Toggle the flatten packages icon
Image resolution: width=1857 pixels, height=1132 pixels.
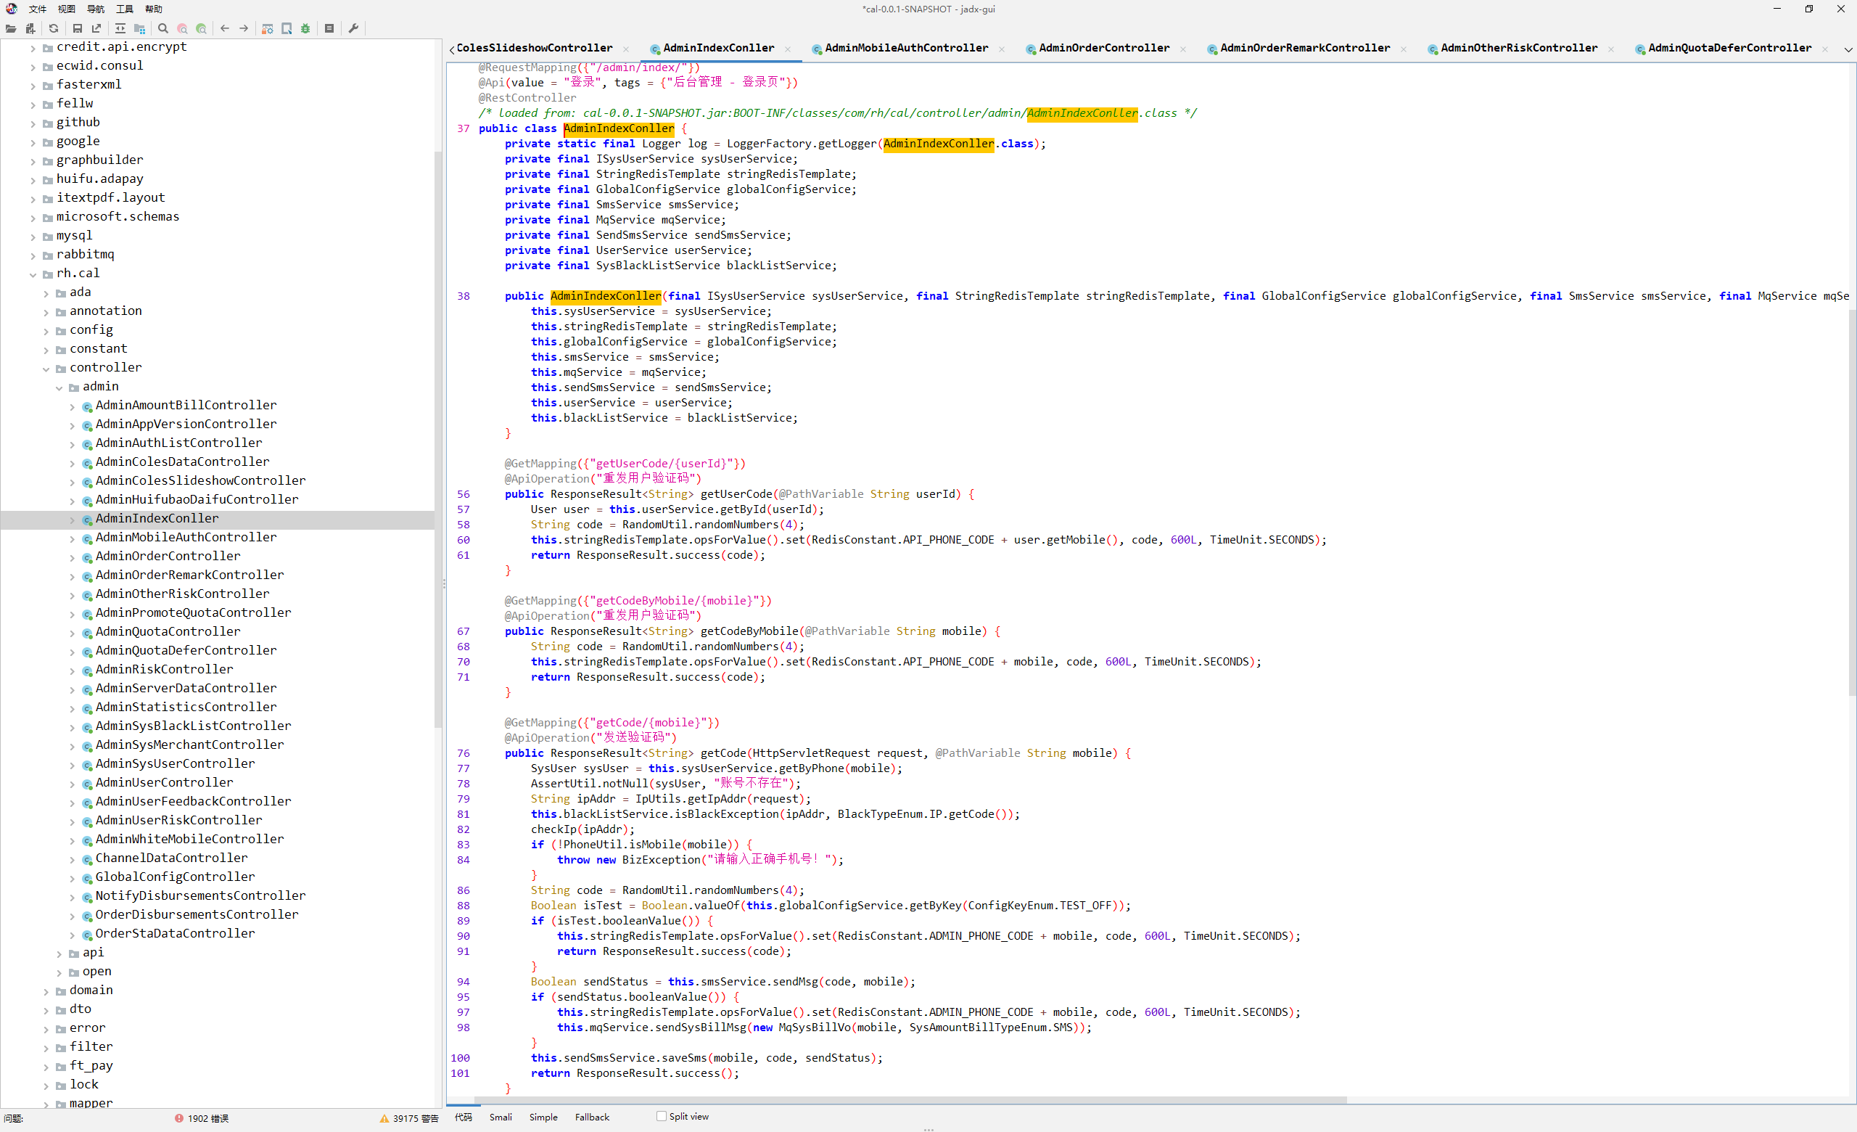[x=139, y=28]
